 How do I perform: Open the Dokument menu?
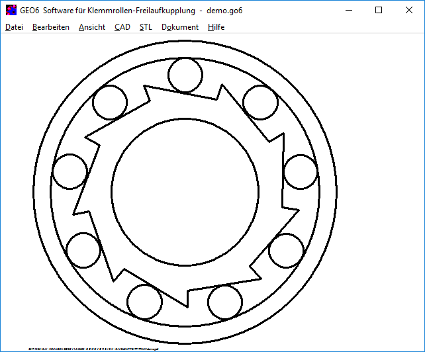(x=179, y=27)
